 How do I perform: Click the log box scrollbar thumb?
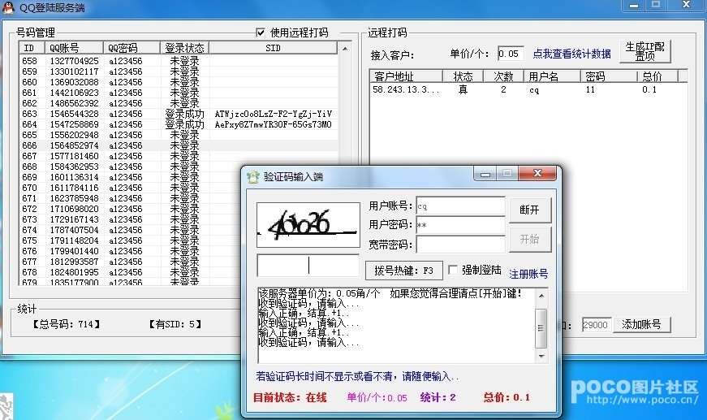(x=541, y=328)
